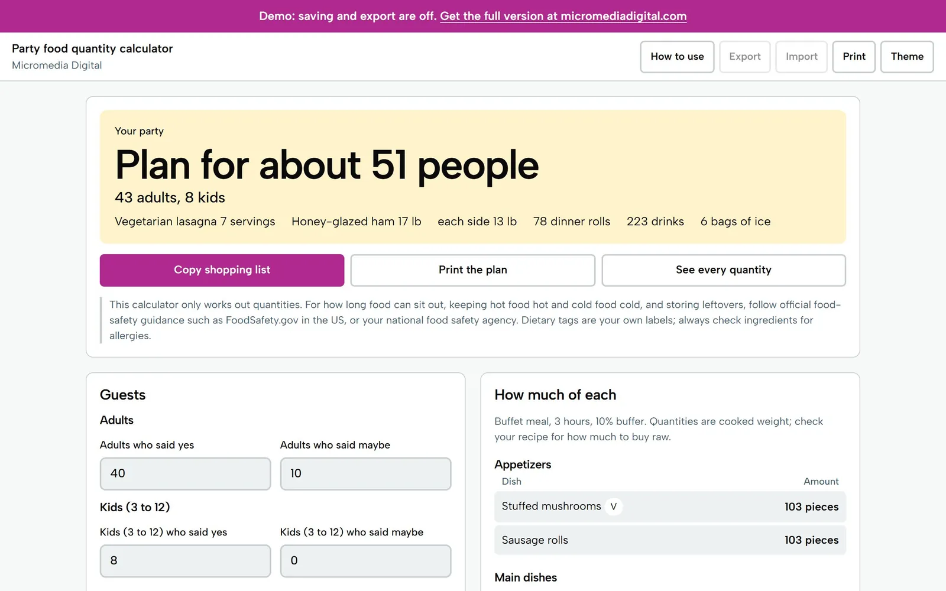Click the Plan for about 51 people heading
Image resolution: width=946 pixels, height=591 pixels.
pos(326,165)
